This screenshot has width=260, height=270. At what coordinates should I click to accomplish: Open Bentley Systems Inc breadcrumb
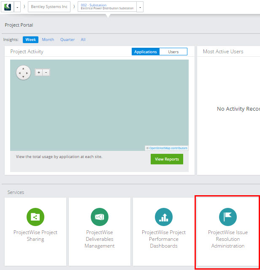pos(49,7)
